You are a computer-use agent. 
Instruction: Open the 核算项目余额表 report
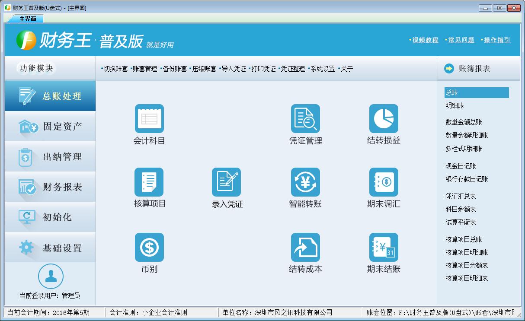(467, 265)
